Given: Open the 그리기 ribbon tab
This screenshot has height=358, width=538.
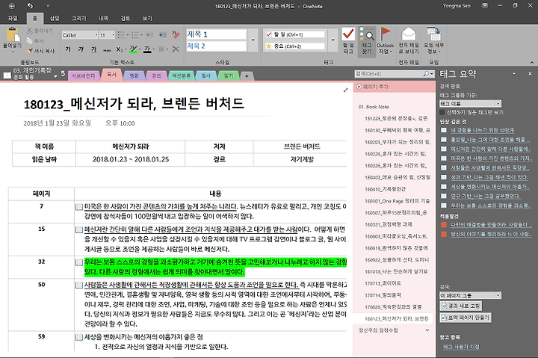Looking at the screenshot, I should (x=79, y=18).
